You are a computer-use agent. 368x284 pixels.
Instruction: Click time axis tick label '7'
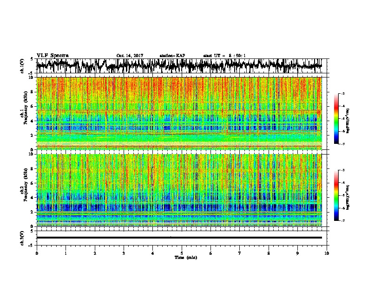click(240, 253)
